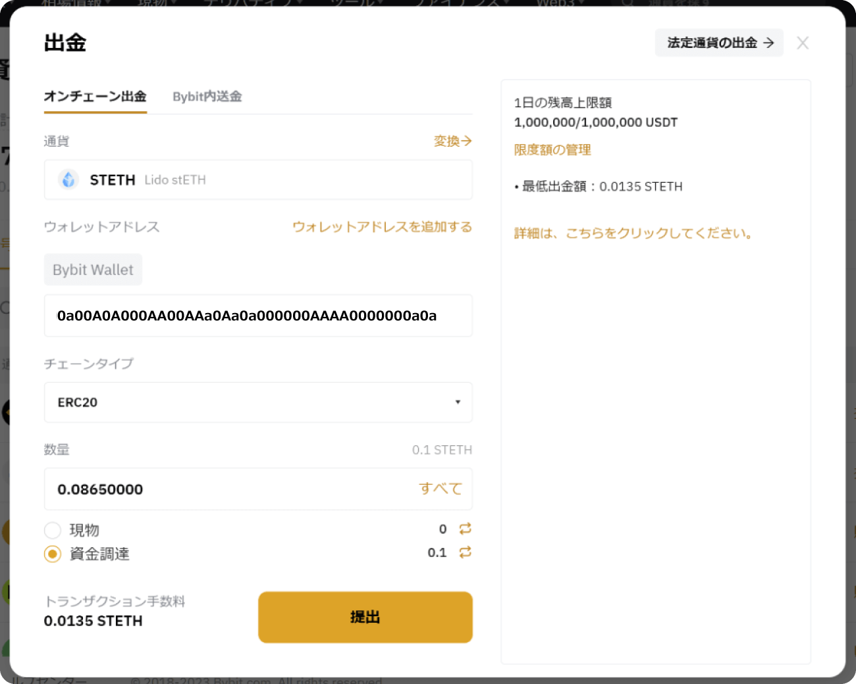Image resolution: width=856 pixels, height=684 pixels.
Task: Click the arrow in 法定通貨の出金 button
Action: click(x=768, y=43)
